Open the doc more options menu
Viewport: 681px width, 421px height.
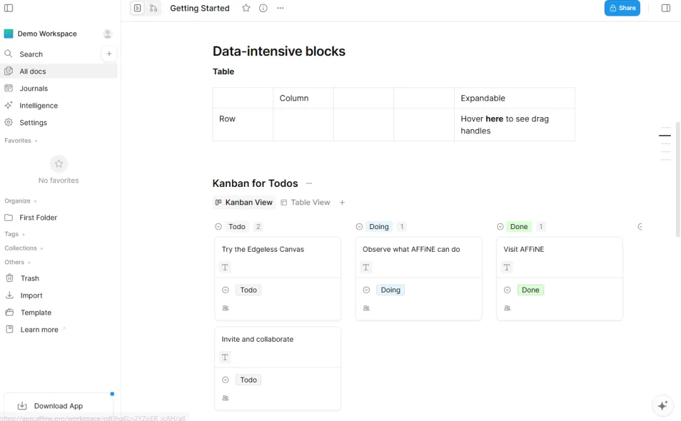pos(280,8)
